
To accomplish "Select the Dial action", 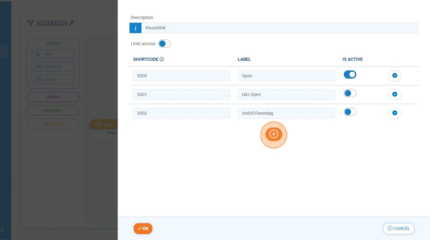I will (53, 54).
